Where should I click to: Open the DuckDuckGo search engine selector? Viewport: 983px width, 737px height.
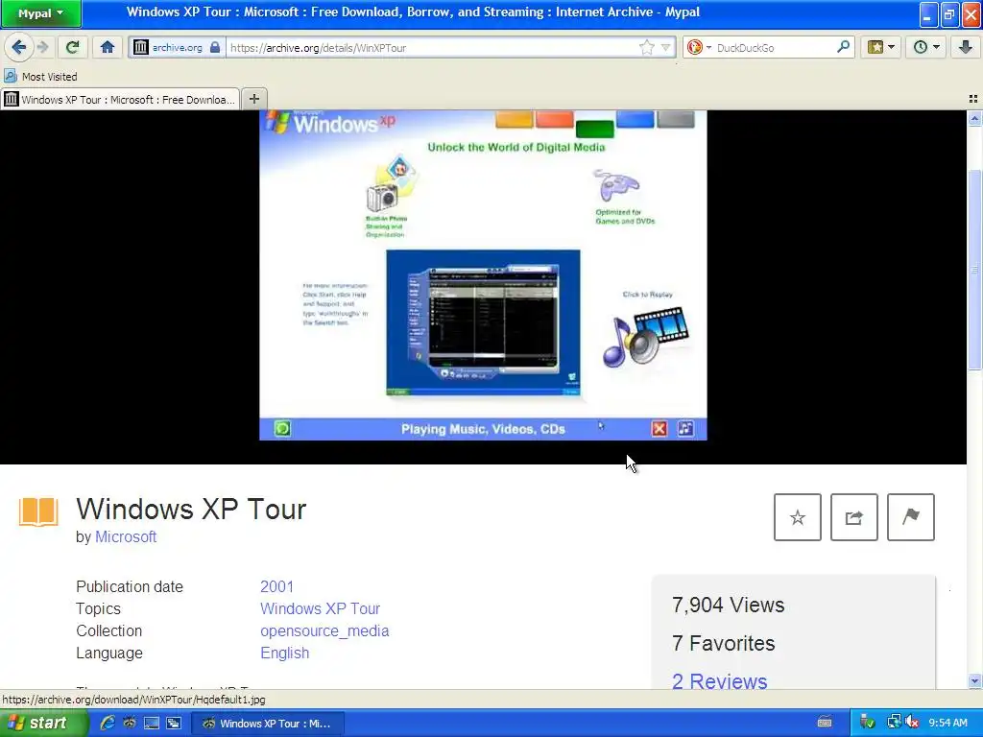coord(699,48)
